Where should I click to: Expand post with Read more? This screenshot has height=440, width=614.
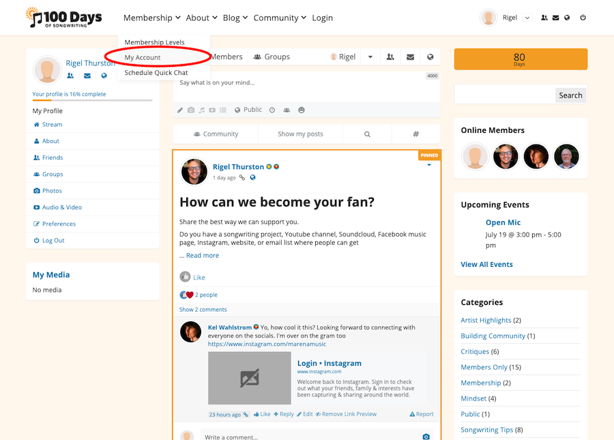[203, 255]
